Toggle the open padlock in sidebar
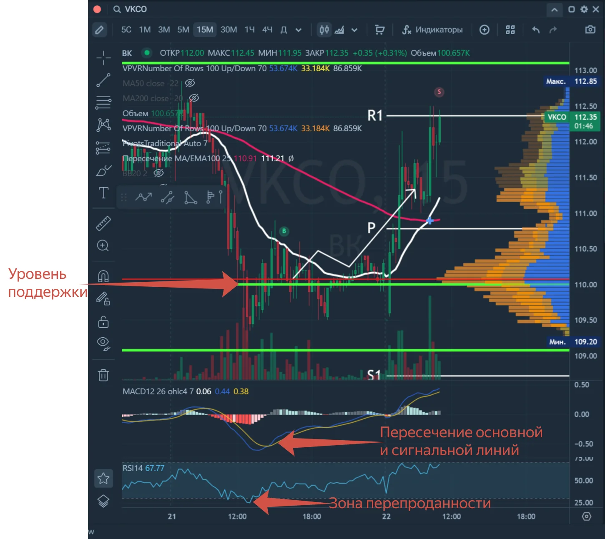Viewport: 605px width, 539px height. [x=103, y=321]
